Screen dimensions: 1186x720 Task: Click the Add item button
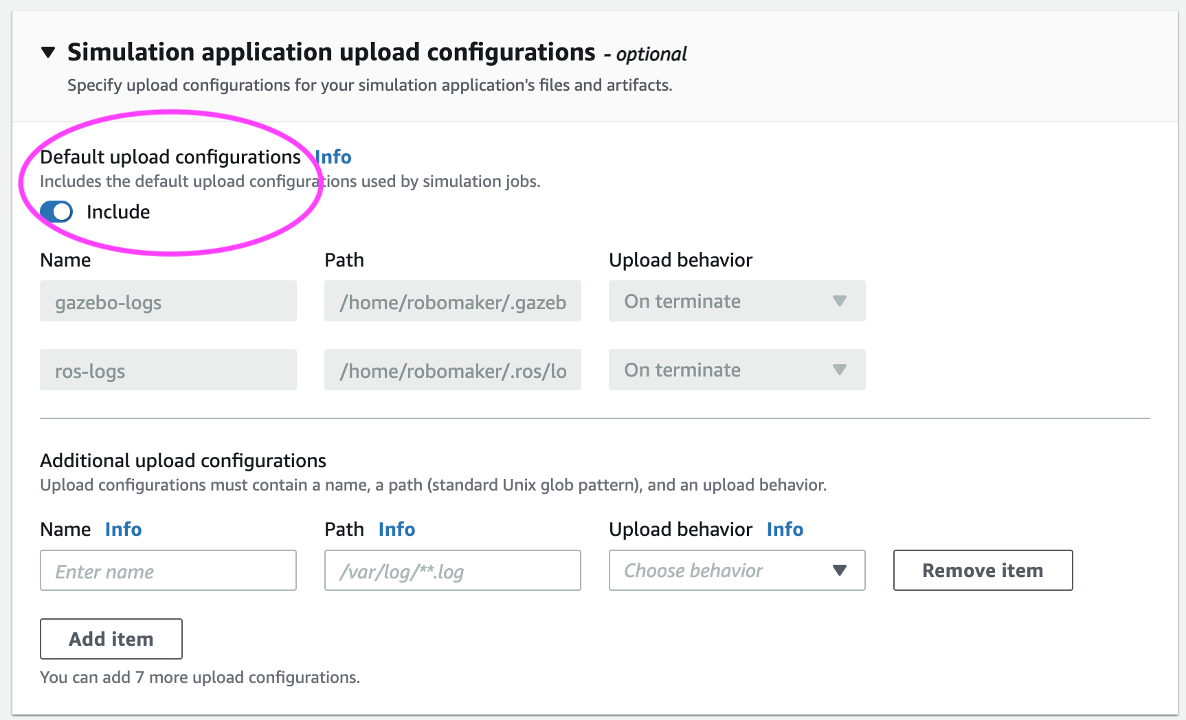click(111, 639)
